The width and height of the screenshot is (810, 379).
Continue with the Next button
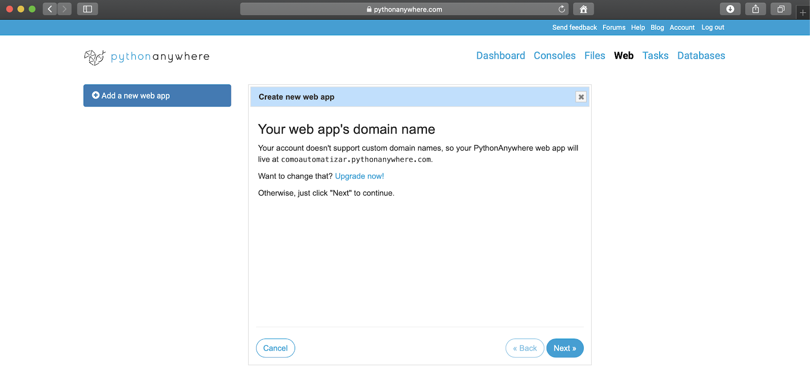coord(565,348)
